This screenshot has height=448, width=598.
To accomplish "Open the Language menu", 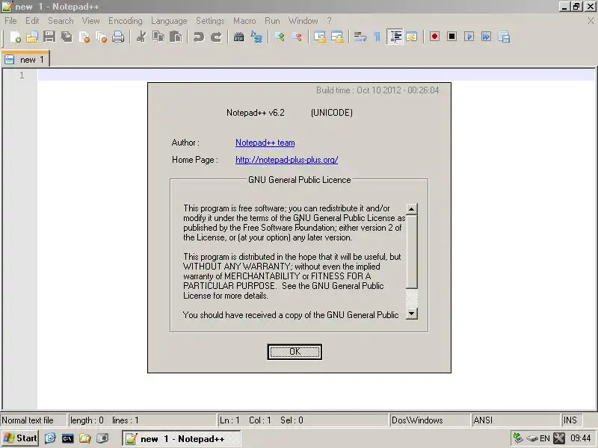I will pos(169,21).
